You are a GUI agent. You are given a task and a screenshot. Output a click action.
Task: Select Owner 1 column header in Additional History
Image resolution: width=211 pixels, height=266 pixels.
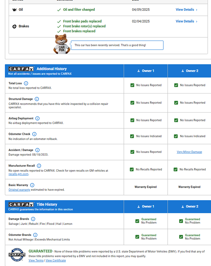pyautogui.click(x=146, y=71)
